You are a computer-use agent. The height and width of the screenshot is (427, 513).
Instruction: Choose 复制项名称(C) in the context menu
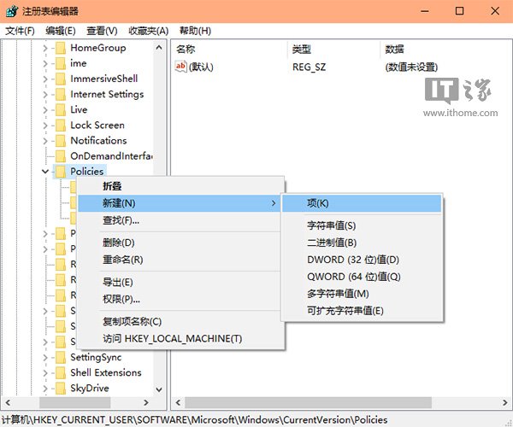(180, 321)
